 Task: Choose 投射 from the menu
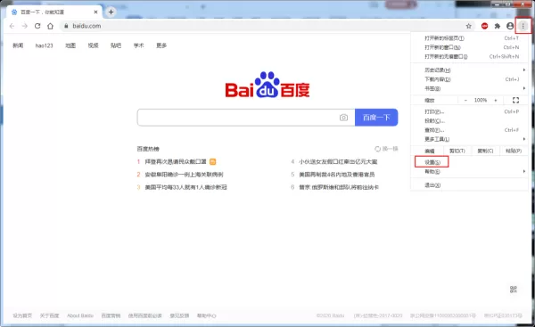(470, 121)
